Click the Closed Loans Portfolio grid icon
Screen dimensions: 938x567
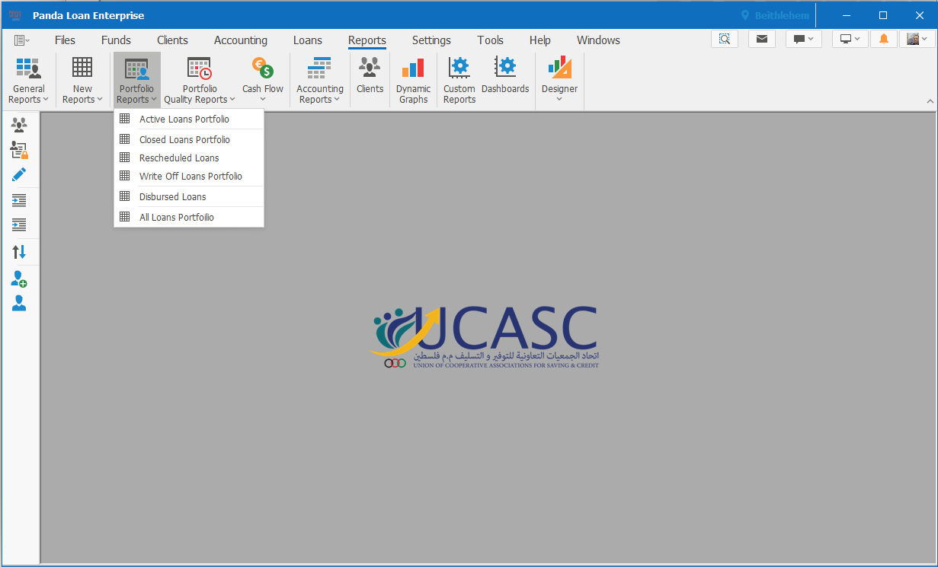125,139
